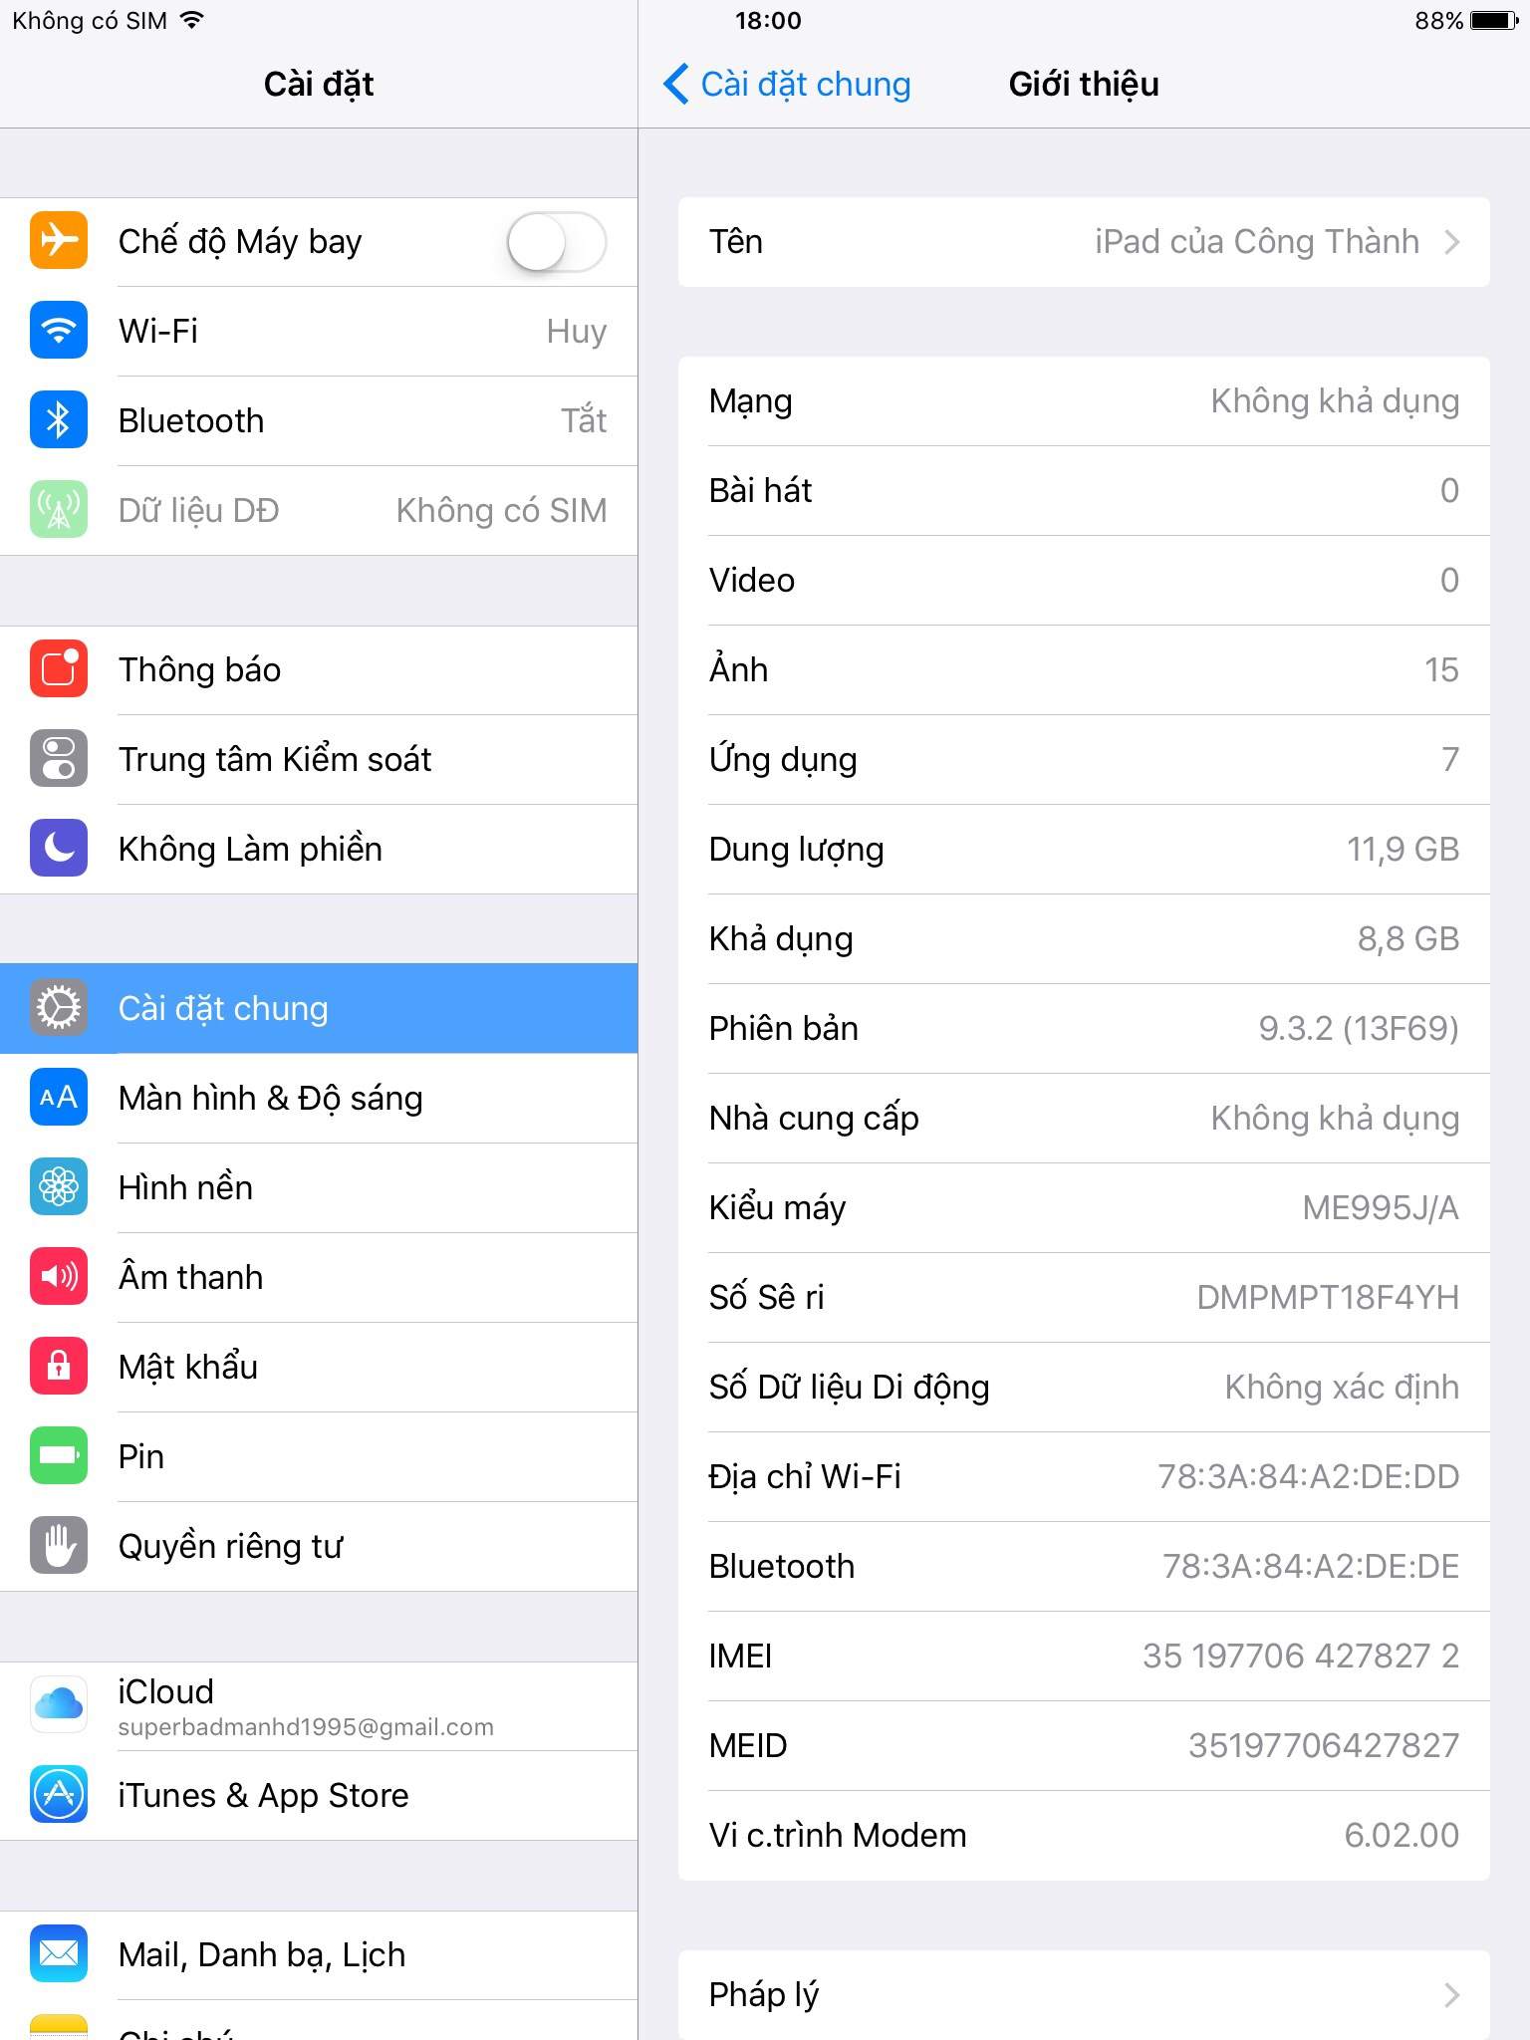
Task: Select Màn hình & Độ sáng menu item
Action: [319, 1098]
